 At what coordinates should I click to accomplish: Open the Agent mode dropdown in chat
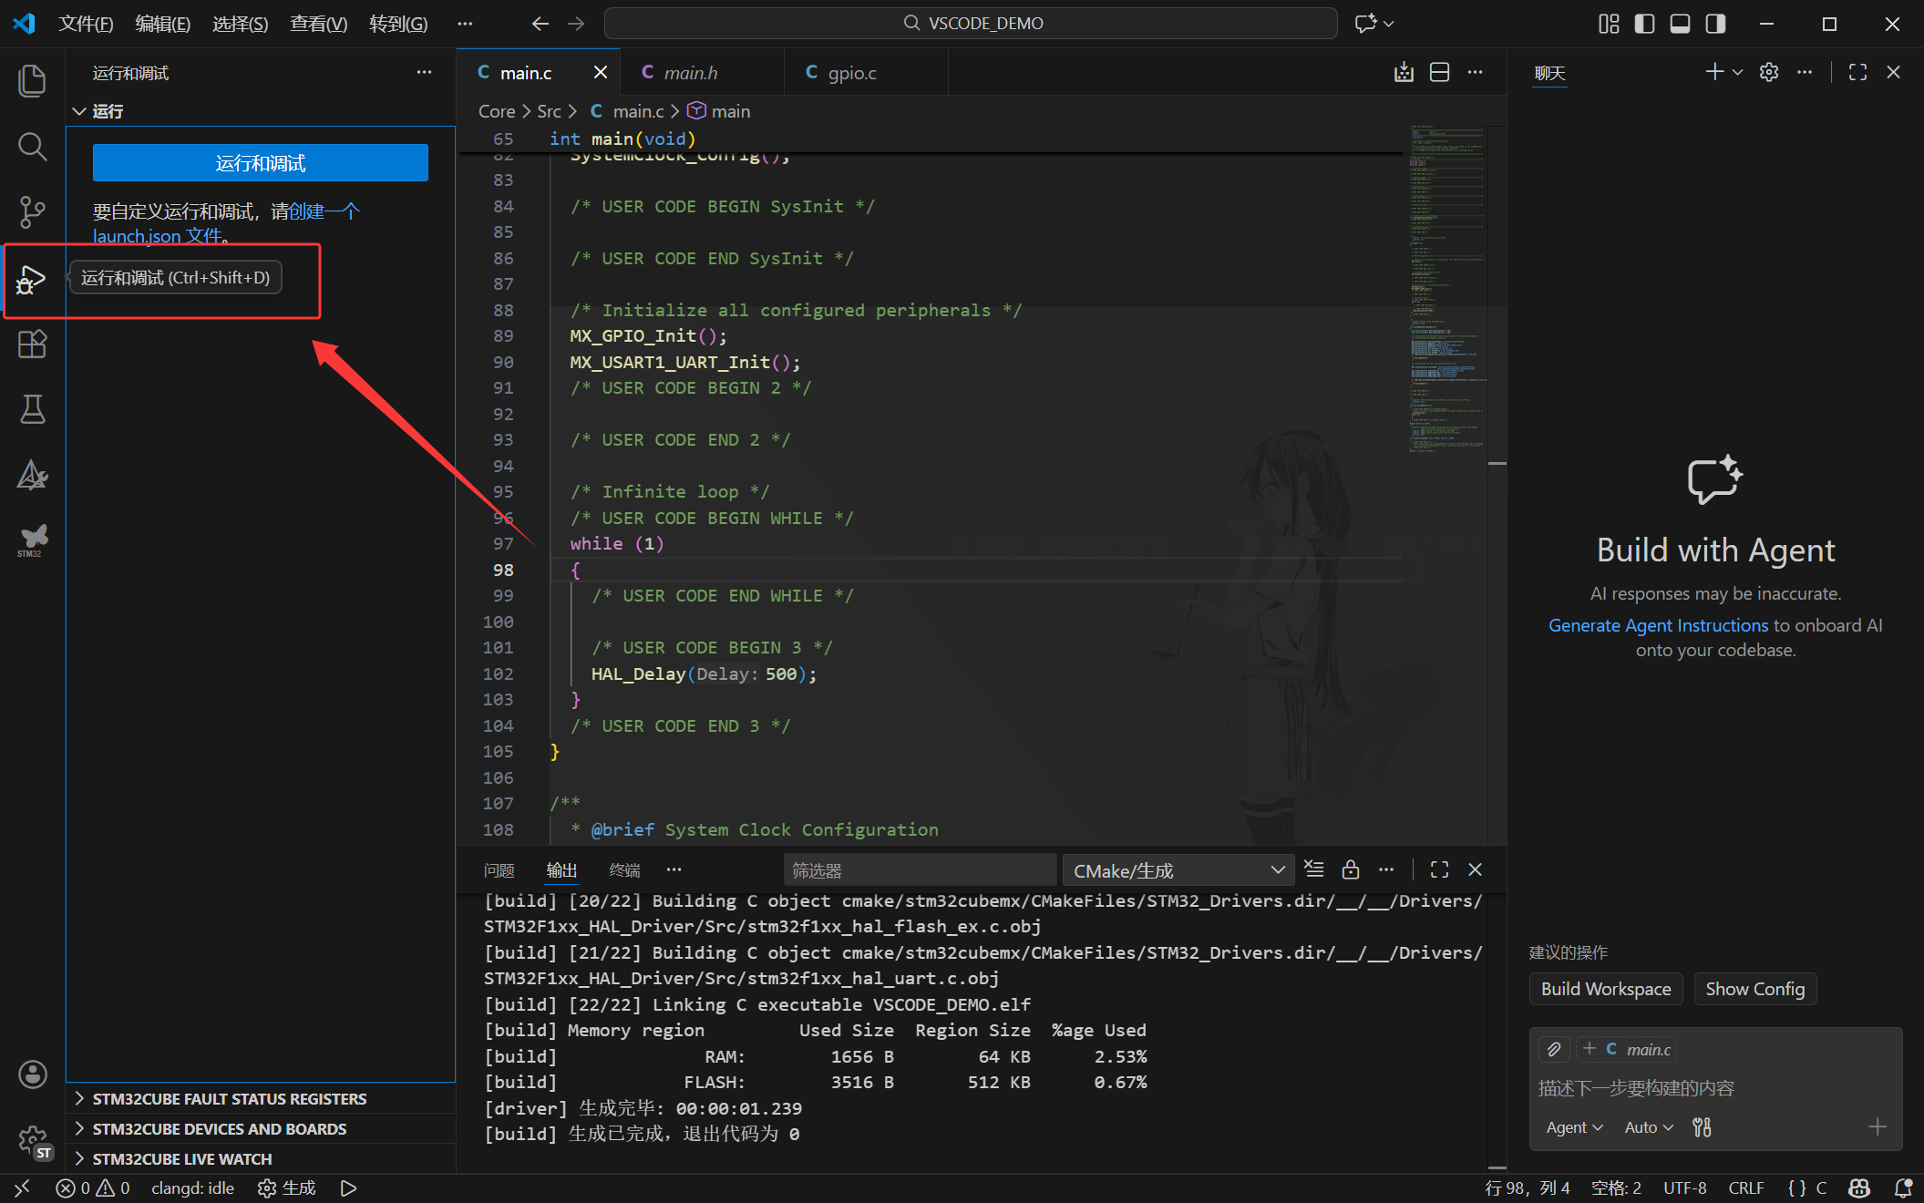(1574, 1127)
